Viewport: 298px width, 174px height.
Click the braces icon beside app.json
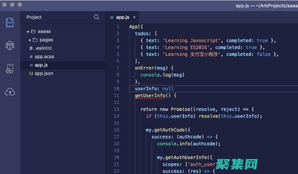pos(31,74)
